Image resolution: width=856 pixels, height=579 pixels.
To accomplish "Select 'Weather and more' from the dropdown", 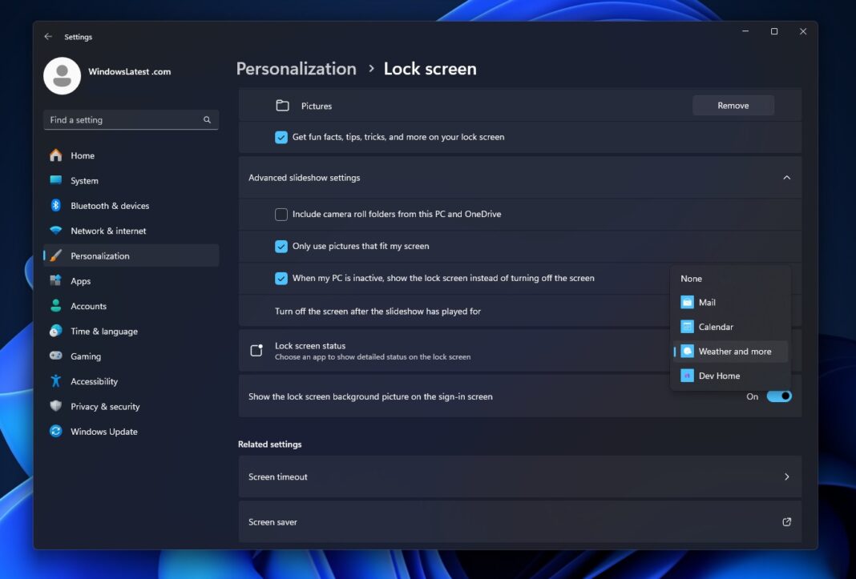I will 729,351.
